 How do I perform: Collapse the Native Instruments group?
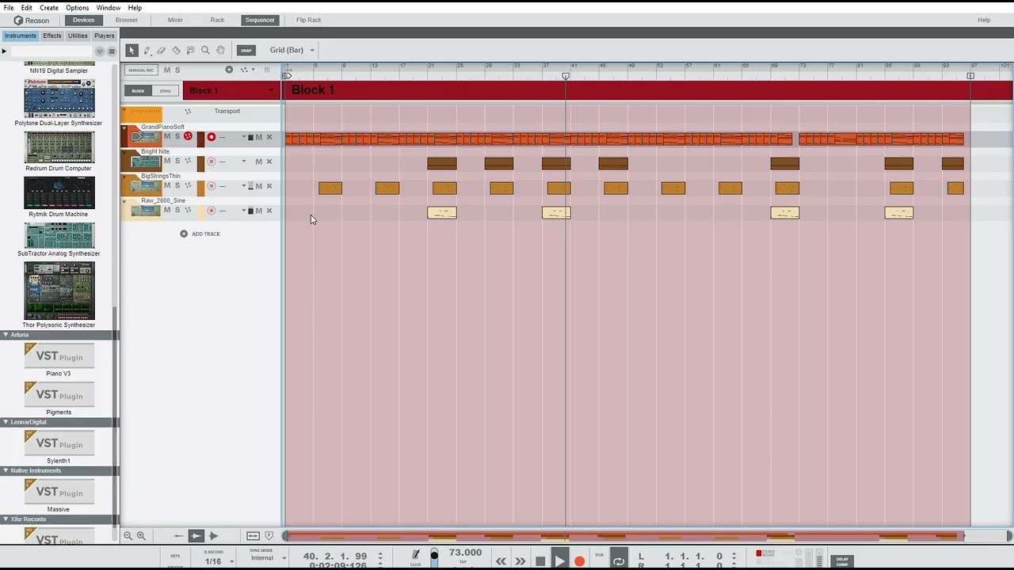tap(6, 470)
